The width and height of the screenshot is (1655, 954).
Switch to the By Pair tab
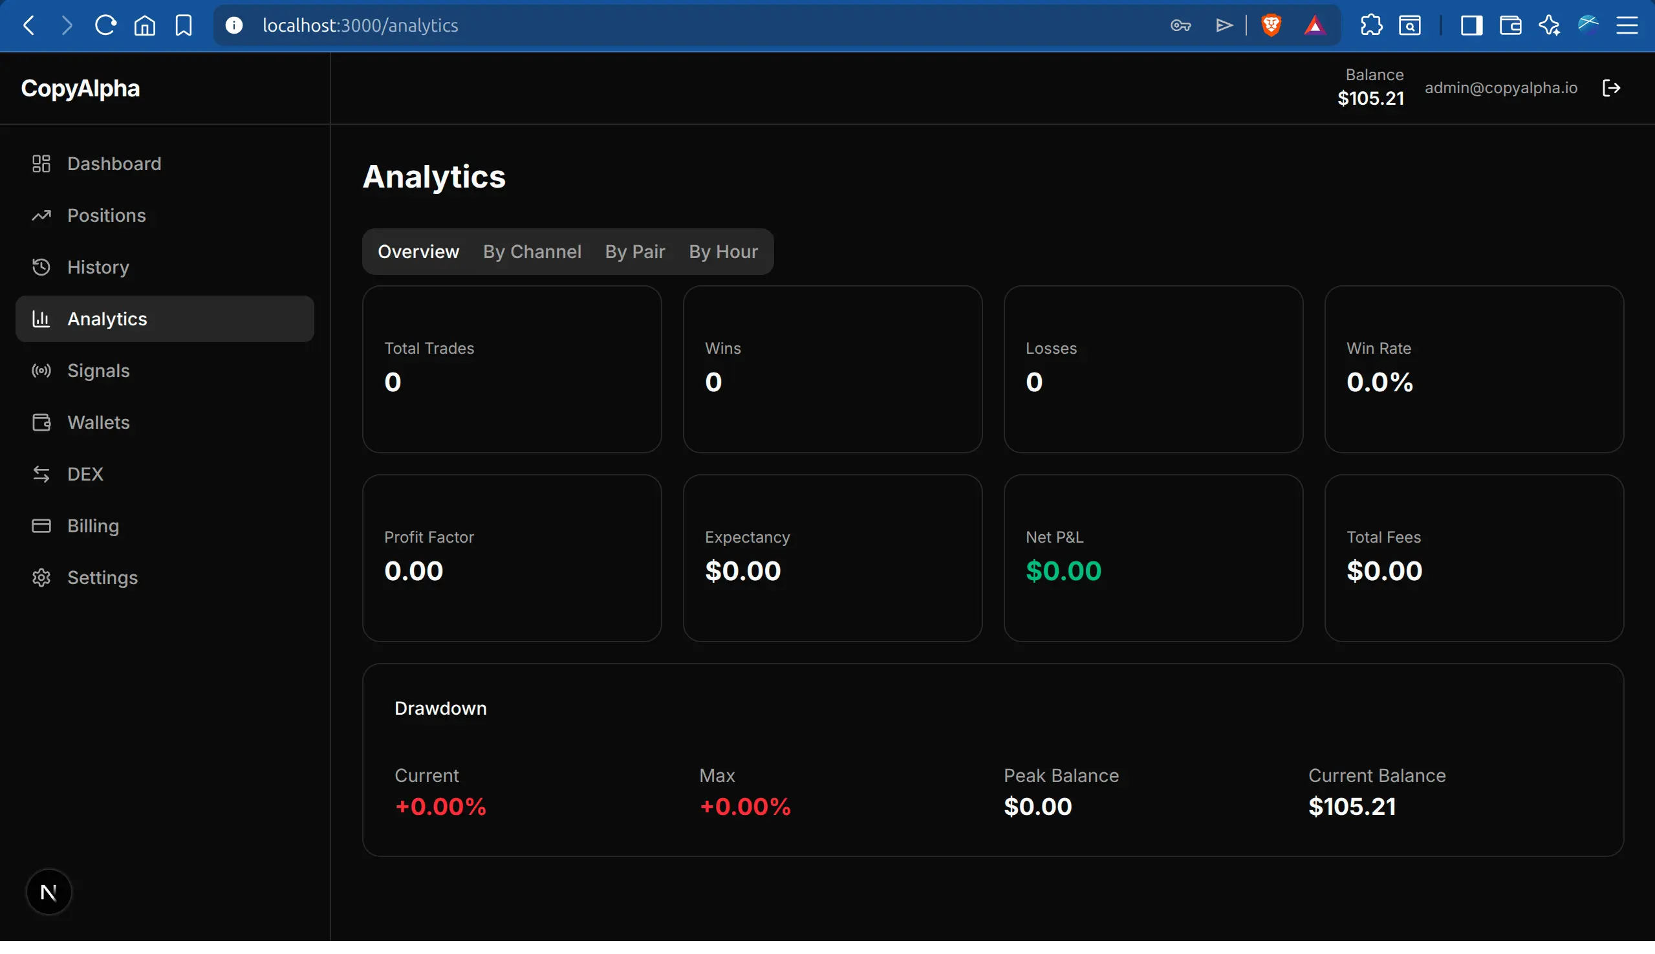click(x=634, y=252)
